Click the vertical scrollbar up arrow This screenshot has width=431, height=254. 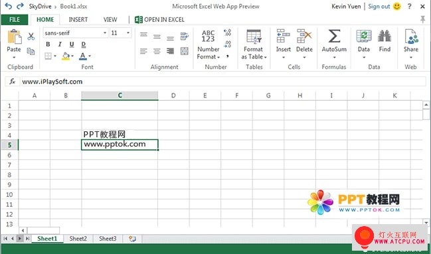click(426, 105)
